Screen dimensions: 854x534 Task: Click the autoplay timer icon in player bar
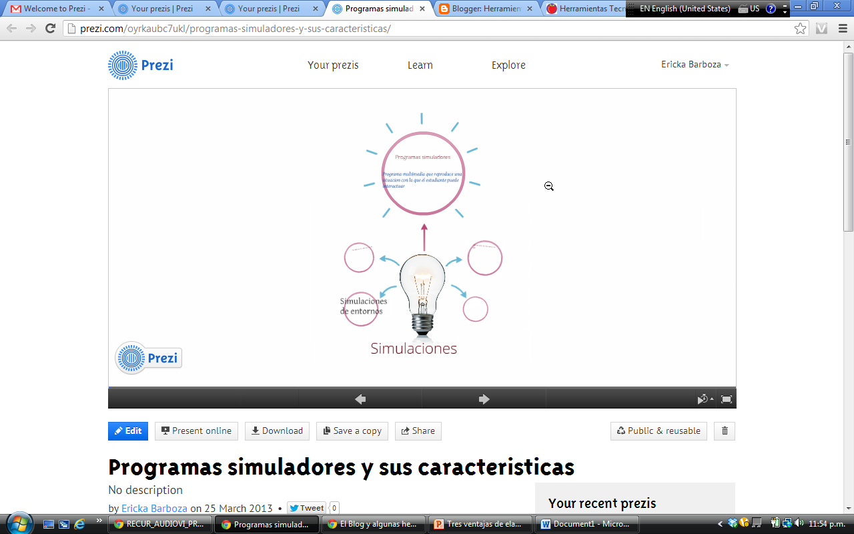coord(701,398)
